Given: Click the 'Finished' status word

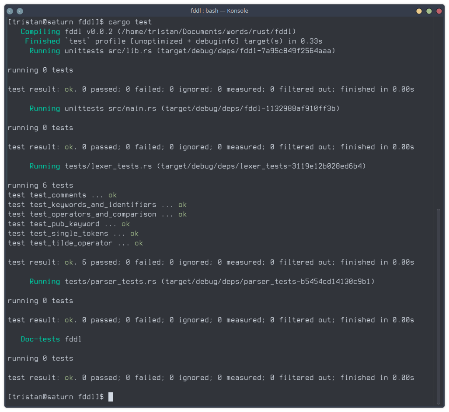Looking at the screenshot, I should point(42,41).
